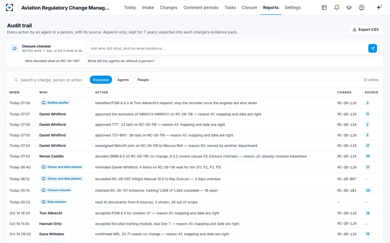Screen dimensions: 390x243
Task: Select Tom Albrecht's name
Action: tap(51, 213)
